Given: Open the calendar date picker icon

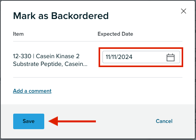Looking at the screenshot, I should pyautogui.click(x=170, y=57).
